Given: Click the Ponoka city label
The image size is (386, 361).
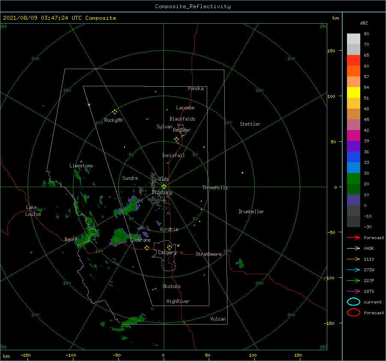Looking at the screenshot, I should click(196, 88).
